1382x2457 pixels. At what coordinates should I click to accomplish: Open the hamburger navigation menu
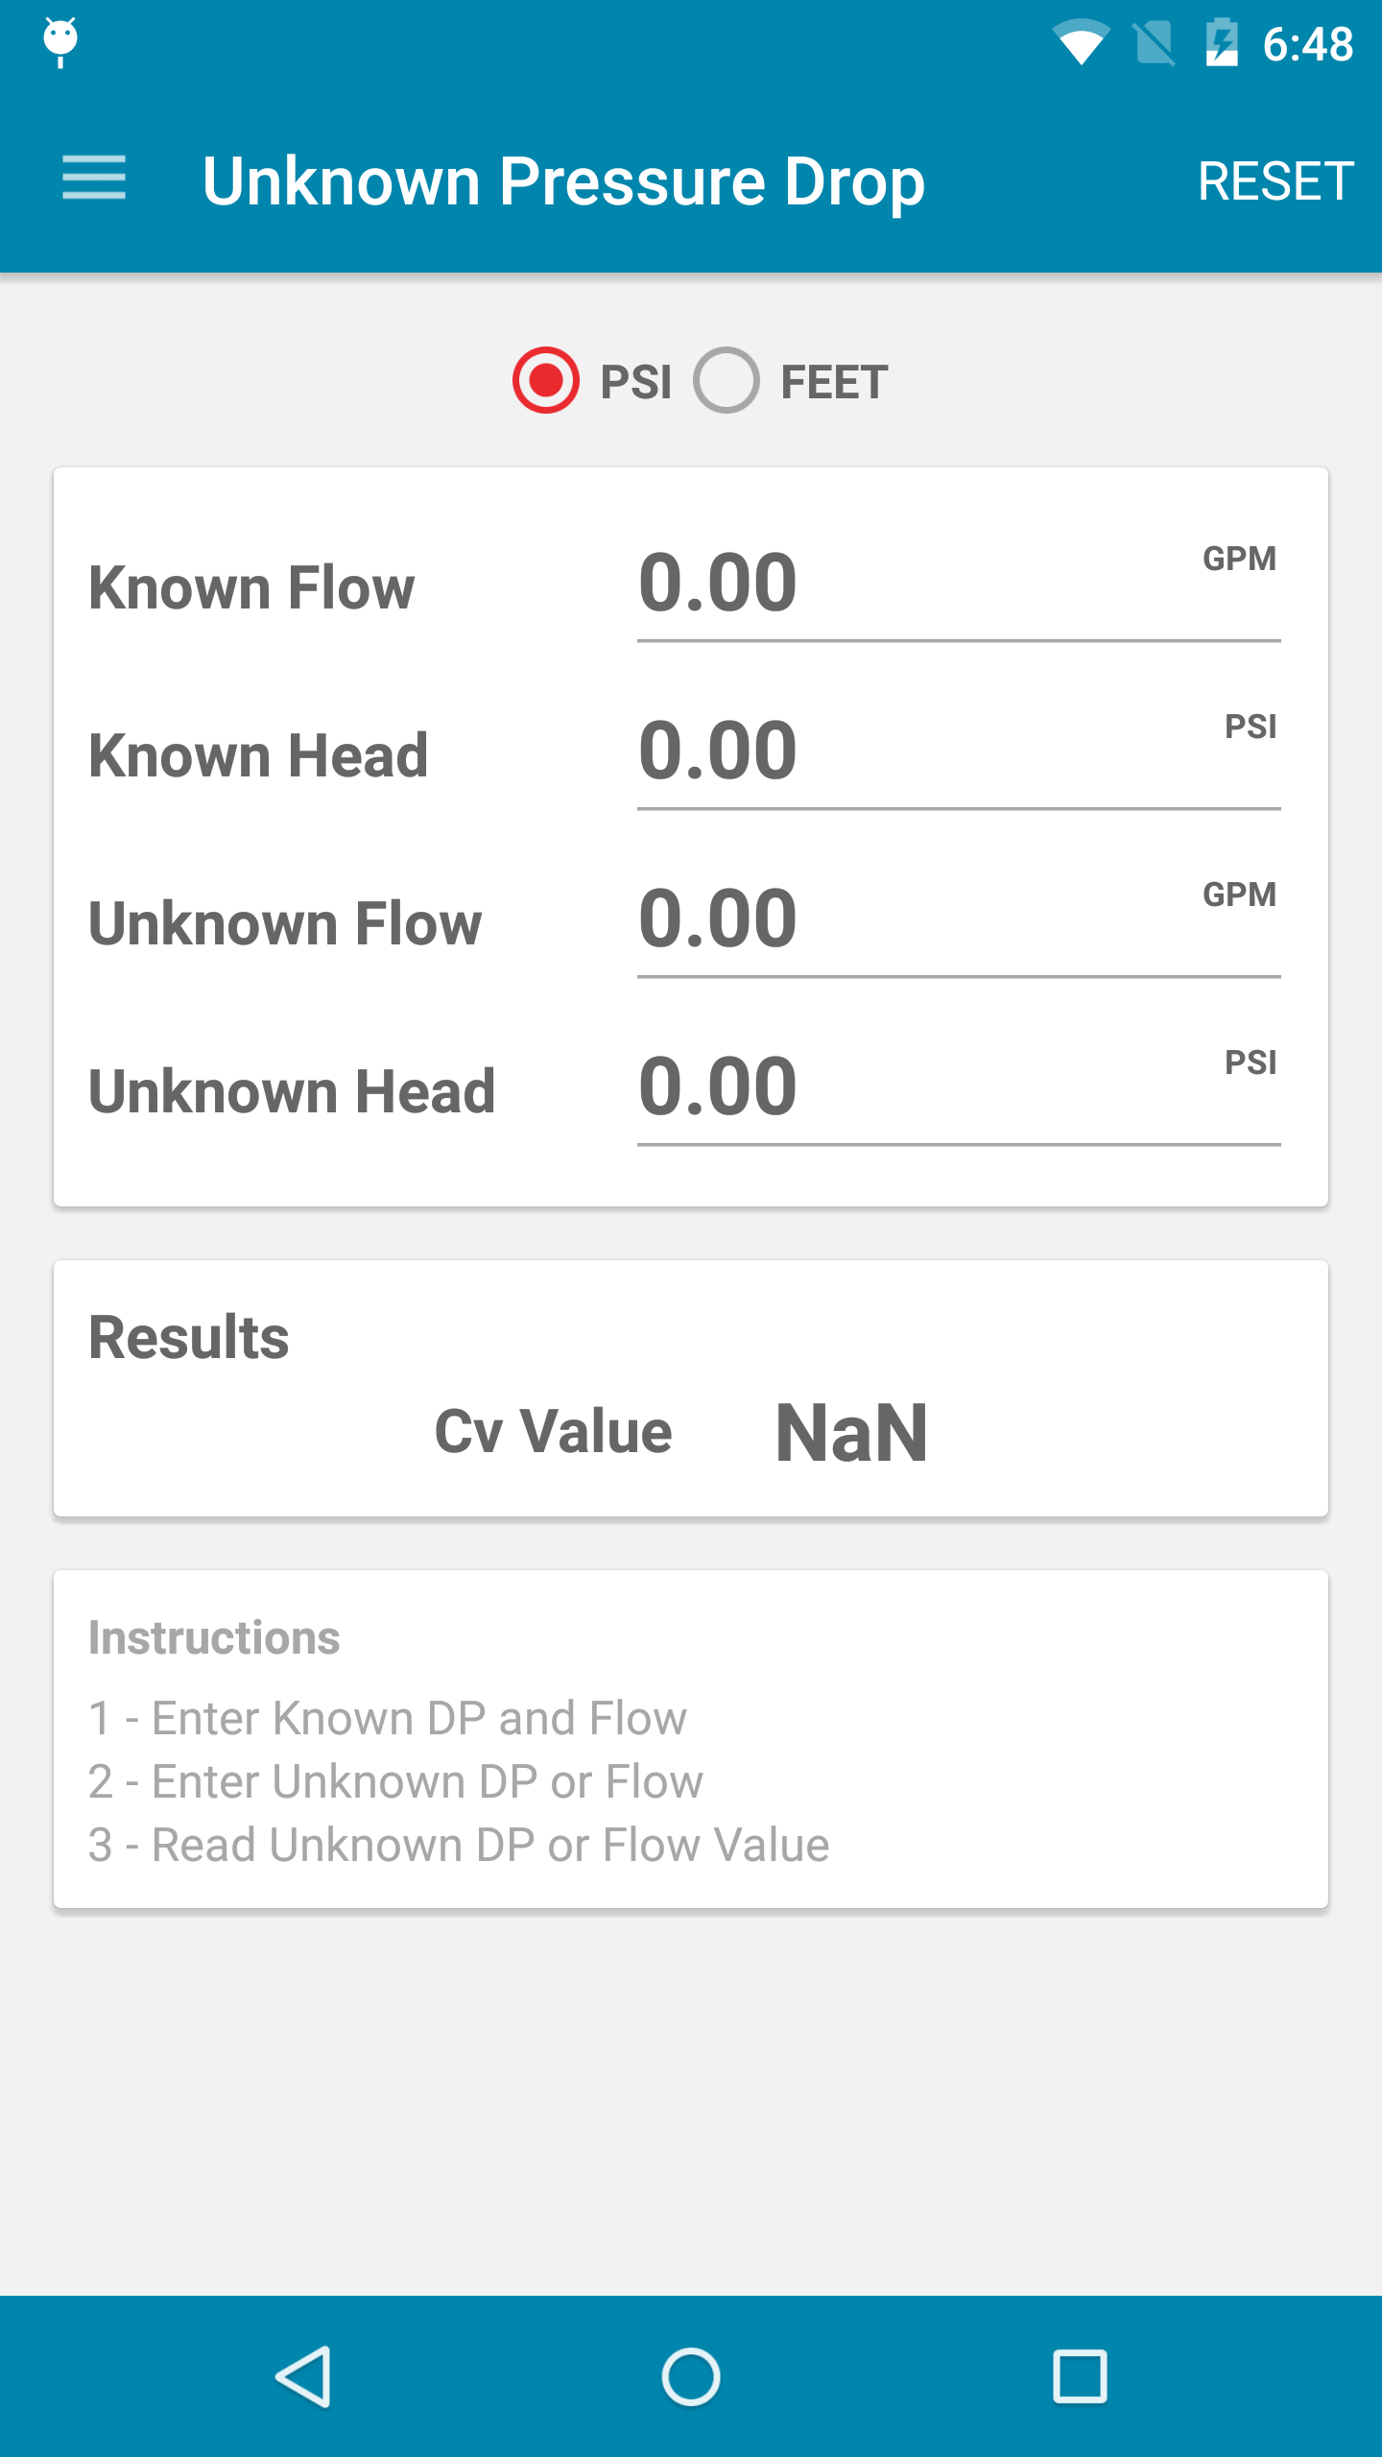[x=94, y=179]
